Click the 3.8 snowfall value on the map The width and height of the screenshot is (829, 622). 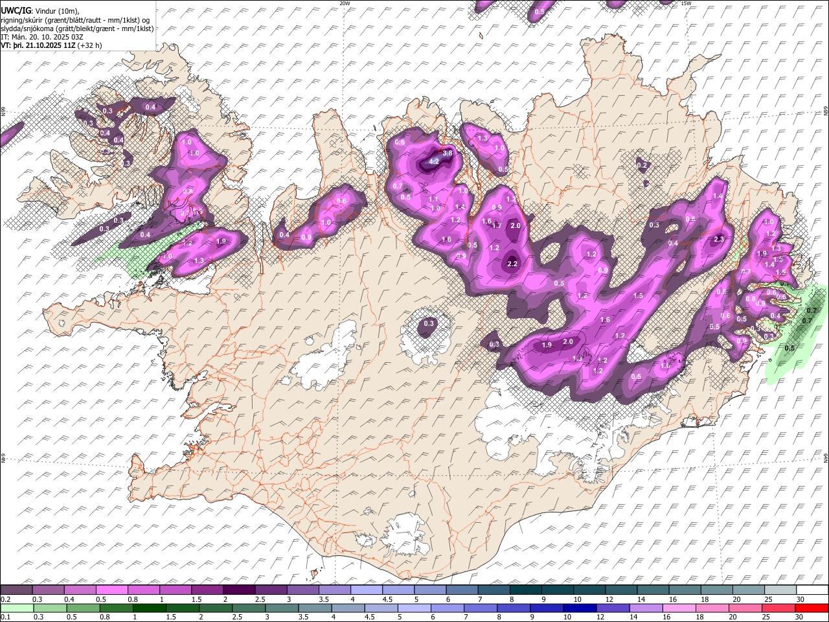(447, 153)
